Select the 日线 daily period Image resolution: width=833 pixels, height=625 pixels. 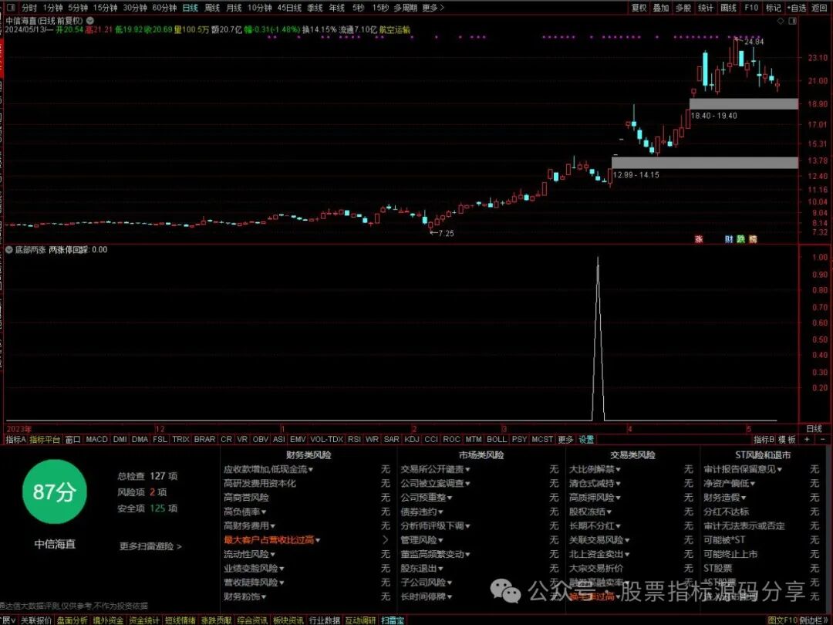pos(191,8)
